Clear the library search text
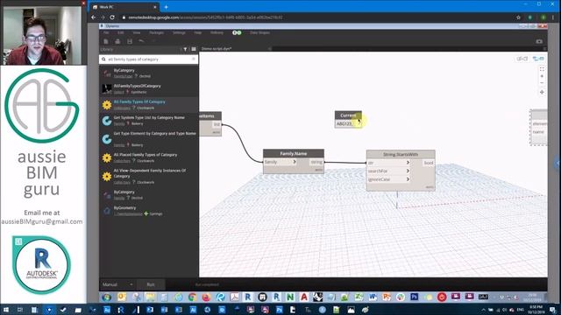Screen dimensions: 561x315 click(x=194, y=59)
